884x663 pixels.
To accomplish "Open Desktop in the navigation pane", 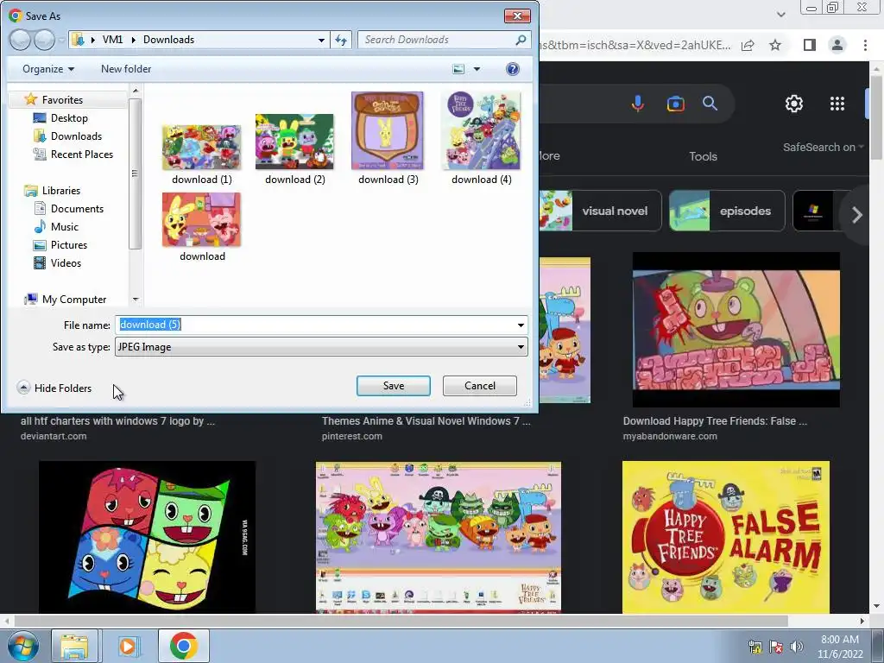I will click(69, 117).
